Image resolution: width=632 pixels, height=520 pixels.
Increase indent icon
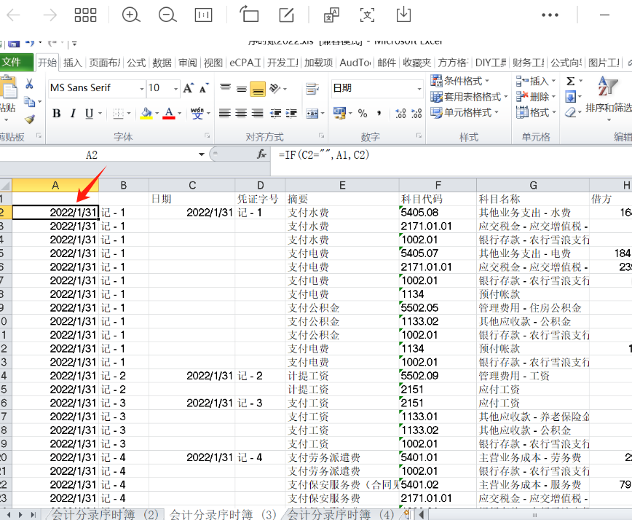point(291,114)
